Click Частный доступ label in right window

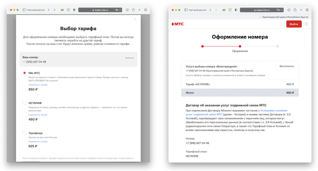198,10
